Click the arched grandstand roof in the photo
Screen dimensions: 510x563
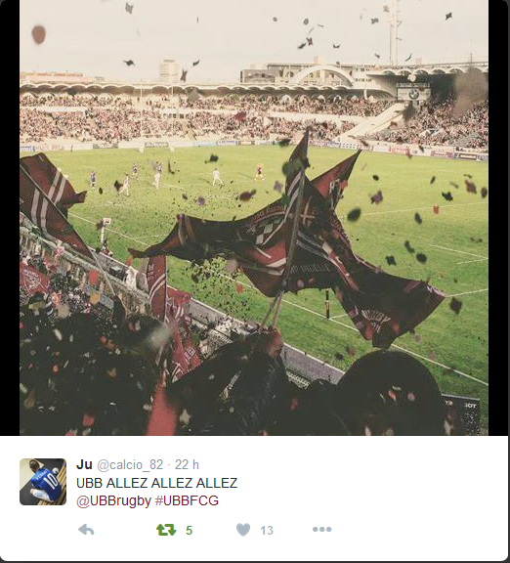coord(324,73)
